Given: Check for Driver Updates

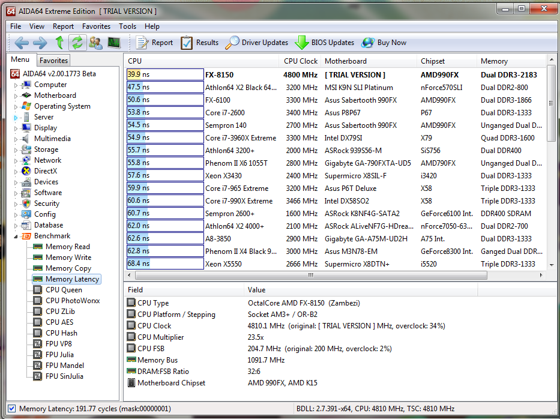Looking at the screenshot, I should 256,43.
